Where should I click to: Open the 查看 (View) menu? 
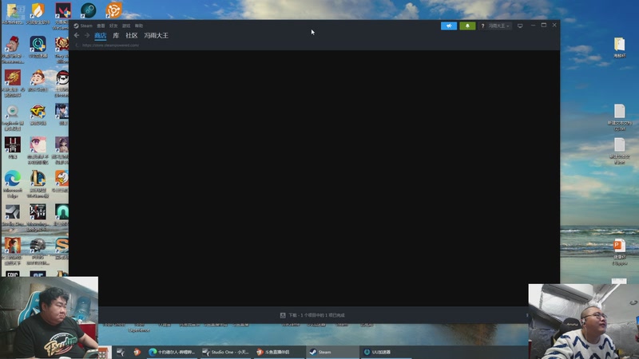[101, 26]
